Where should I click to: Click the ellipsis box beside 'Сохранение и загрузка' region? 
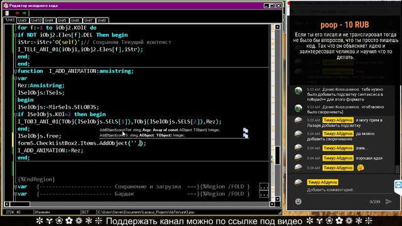[x=264, y=187]
